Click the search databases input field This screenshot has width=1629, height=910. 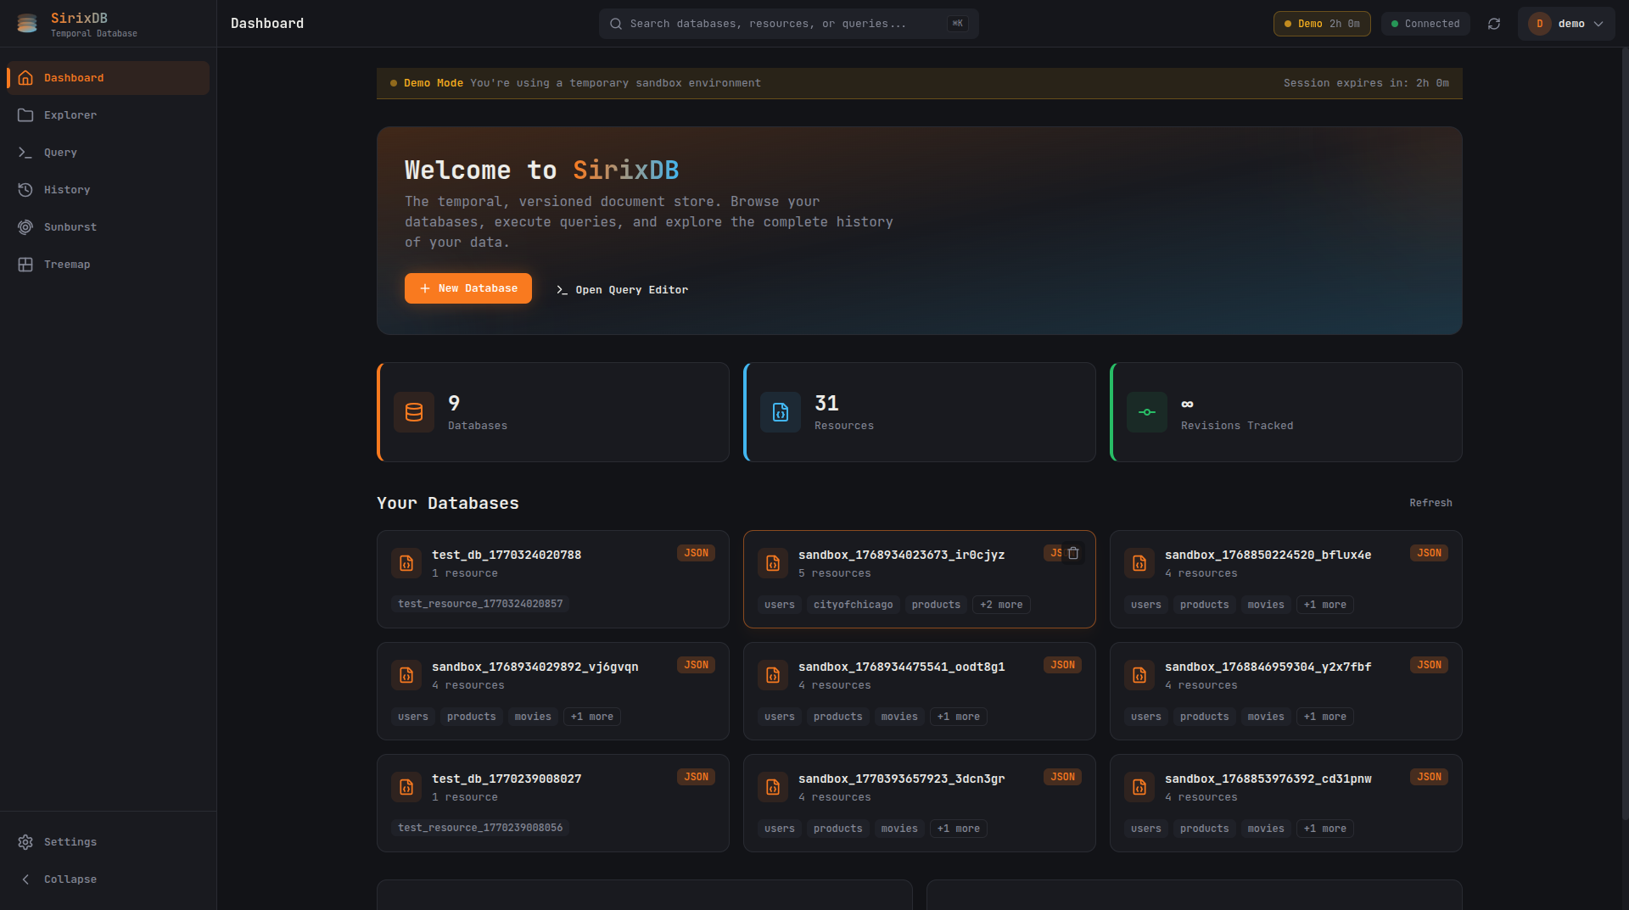787,23
